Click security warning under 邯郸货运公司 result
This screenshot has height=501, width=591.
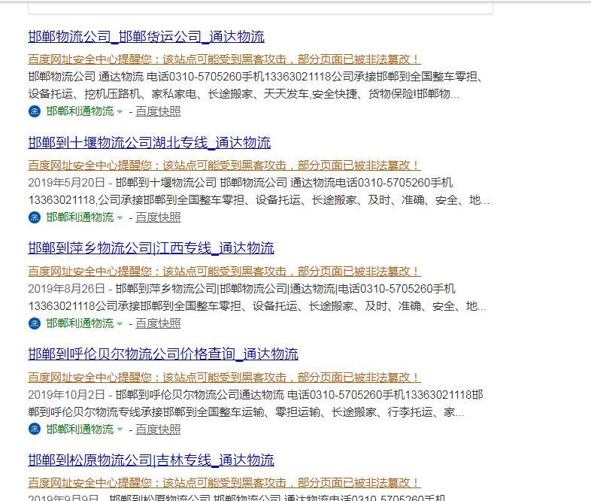click(224, 59)
